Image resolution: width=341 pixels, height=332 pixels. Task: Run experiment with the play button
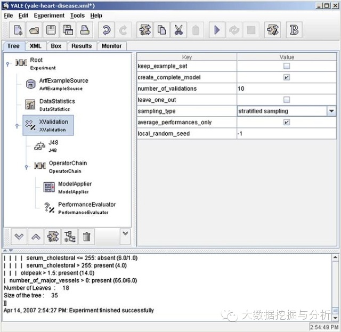point(217,30)
